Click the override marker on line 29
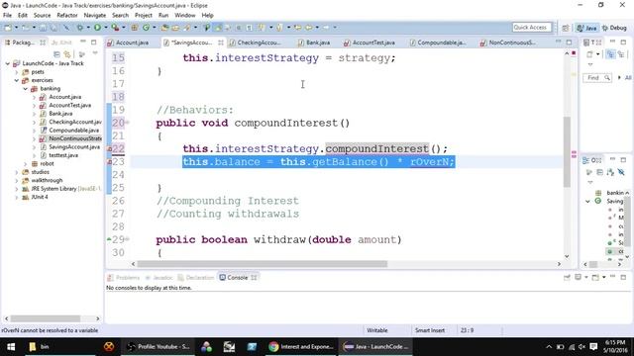634x356 pixels. pyautogui.click(x=109, y=239)
